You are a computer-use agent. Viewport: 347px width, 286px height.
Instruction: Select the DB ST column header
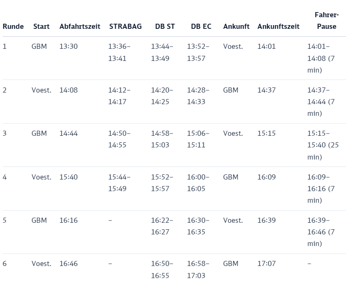165,27
